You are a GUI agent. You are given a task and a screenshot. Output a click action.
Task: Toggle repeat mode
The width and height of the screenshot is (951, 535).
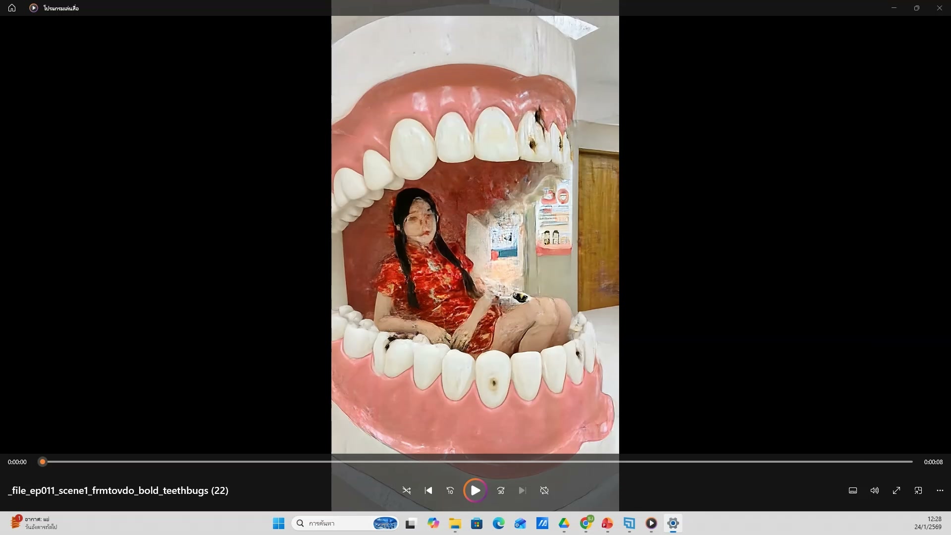(x=544, y=490)
